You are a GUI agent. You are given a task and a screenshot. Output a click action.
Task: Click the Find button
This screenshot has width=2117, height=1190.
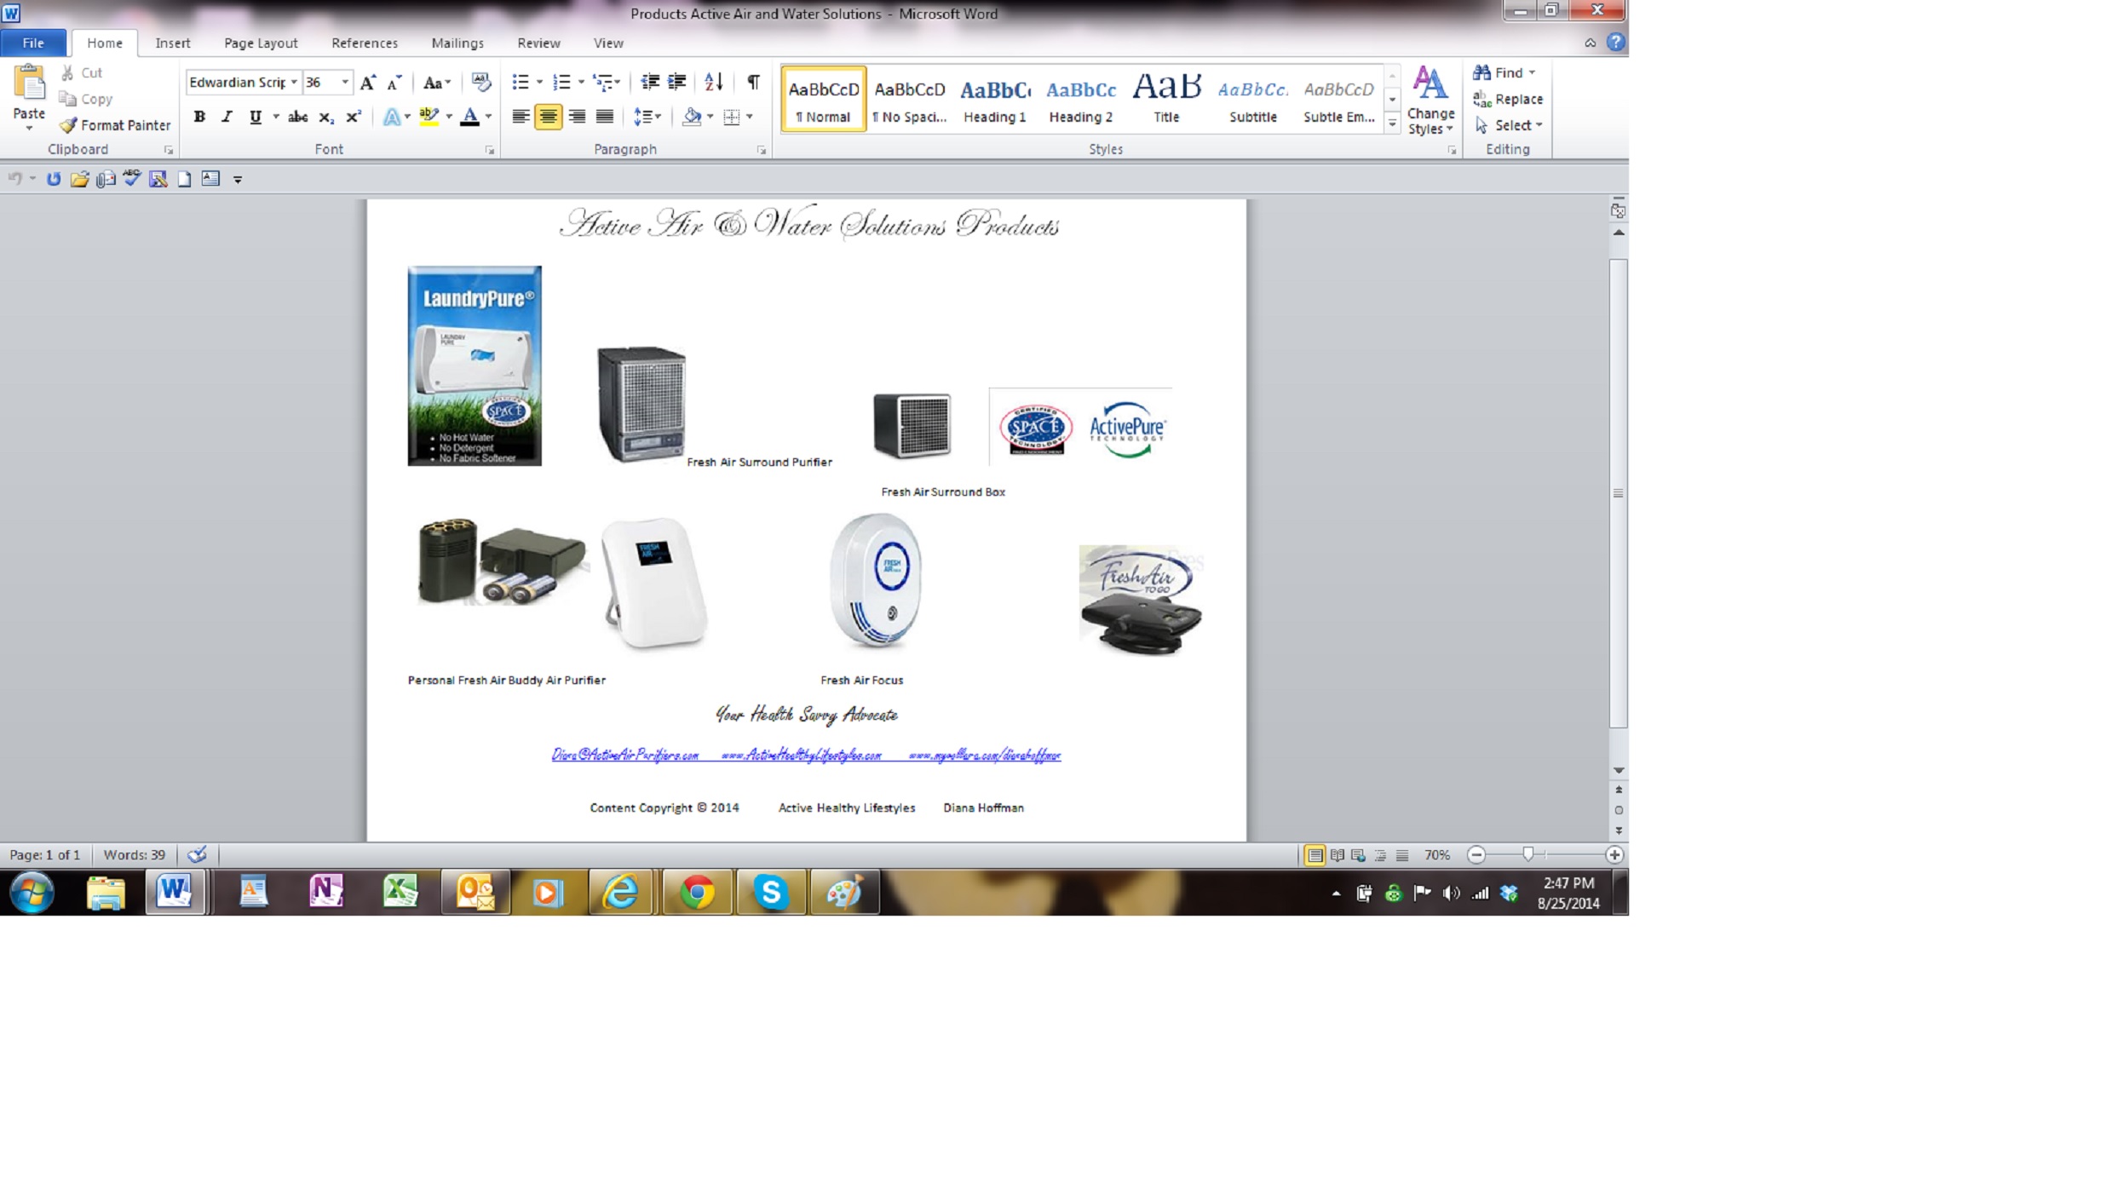point(1504,72)
